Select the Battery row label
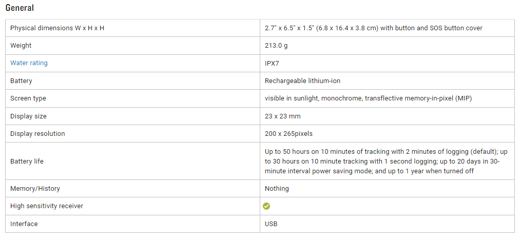The width and height of the screenshot is (522, 242). (x=21, y=81)
